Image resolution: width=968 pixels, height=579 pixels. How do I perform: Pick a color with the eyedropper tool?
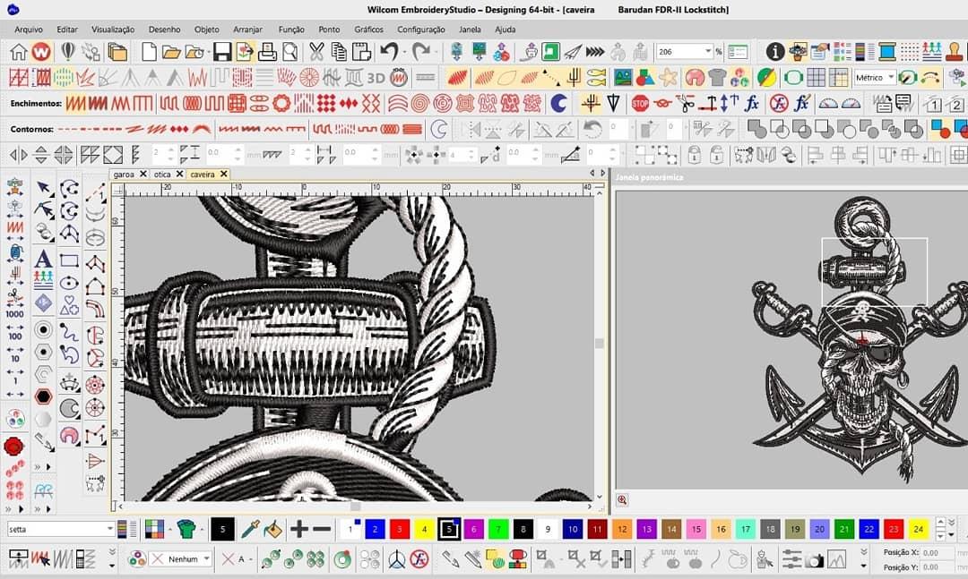tap(250, 529)
